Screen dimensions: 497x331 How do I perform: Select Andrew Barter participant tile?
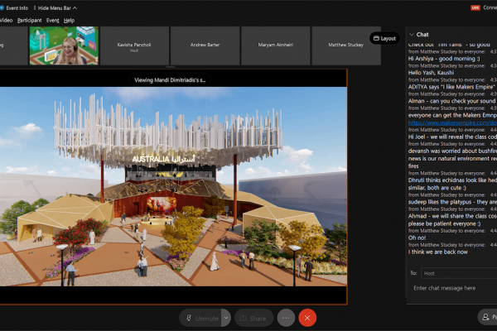click(x=205, y=46)
